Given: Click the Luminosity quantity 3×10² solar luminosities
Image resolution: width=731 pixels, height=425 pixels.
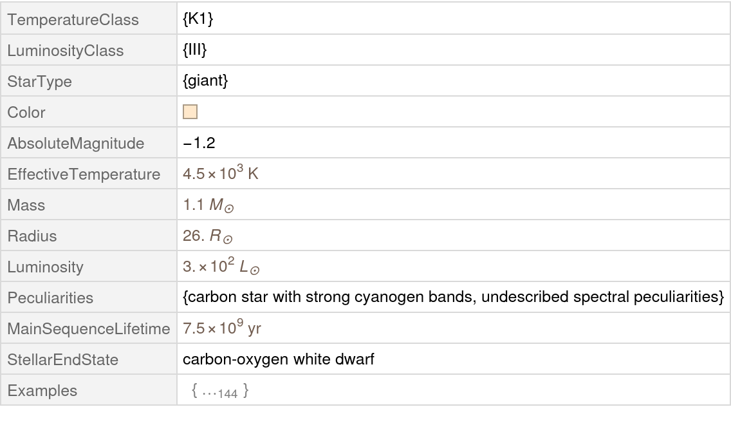Looking at the screenshot, I should [221, 267].
